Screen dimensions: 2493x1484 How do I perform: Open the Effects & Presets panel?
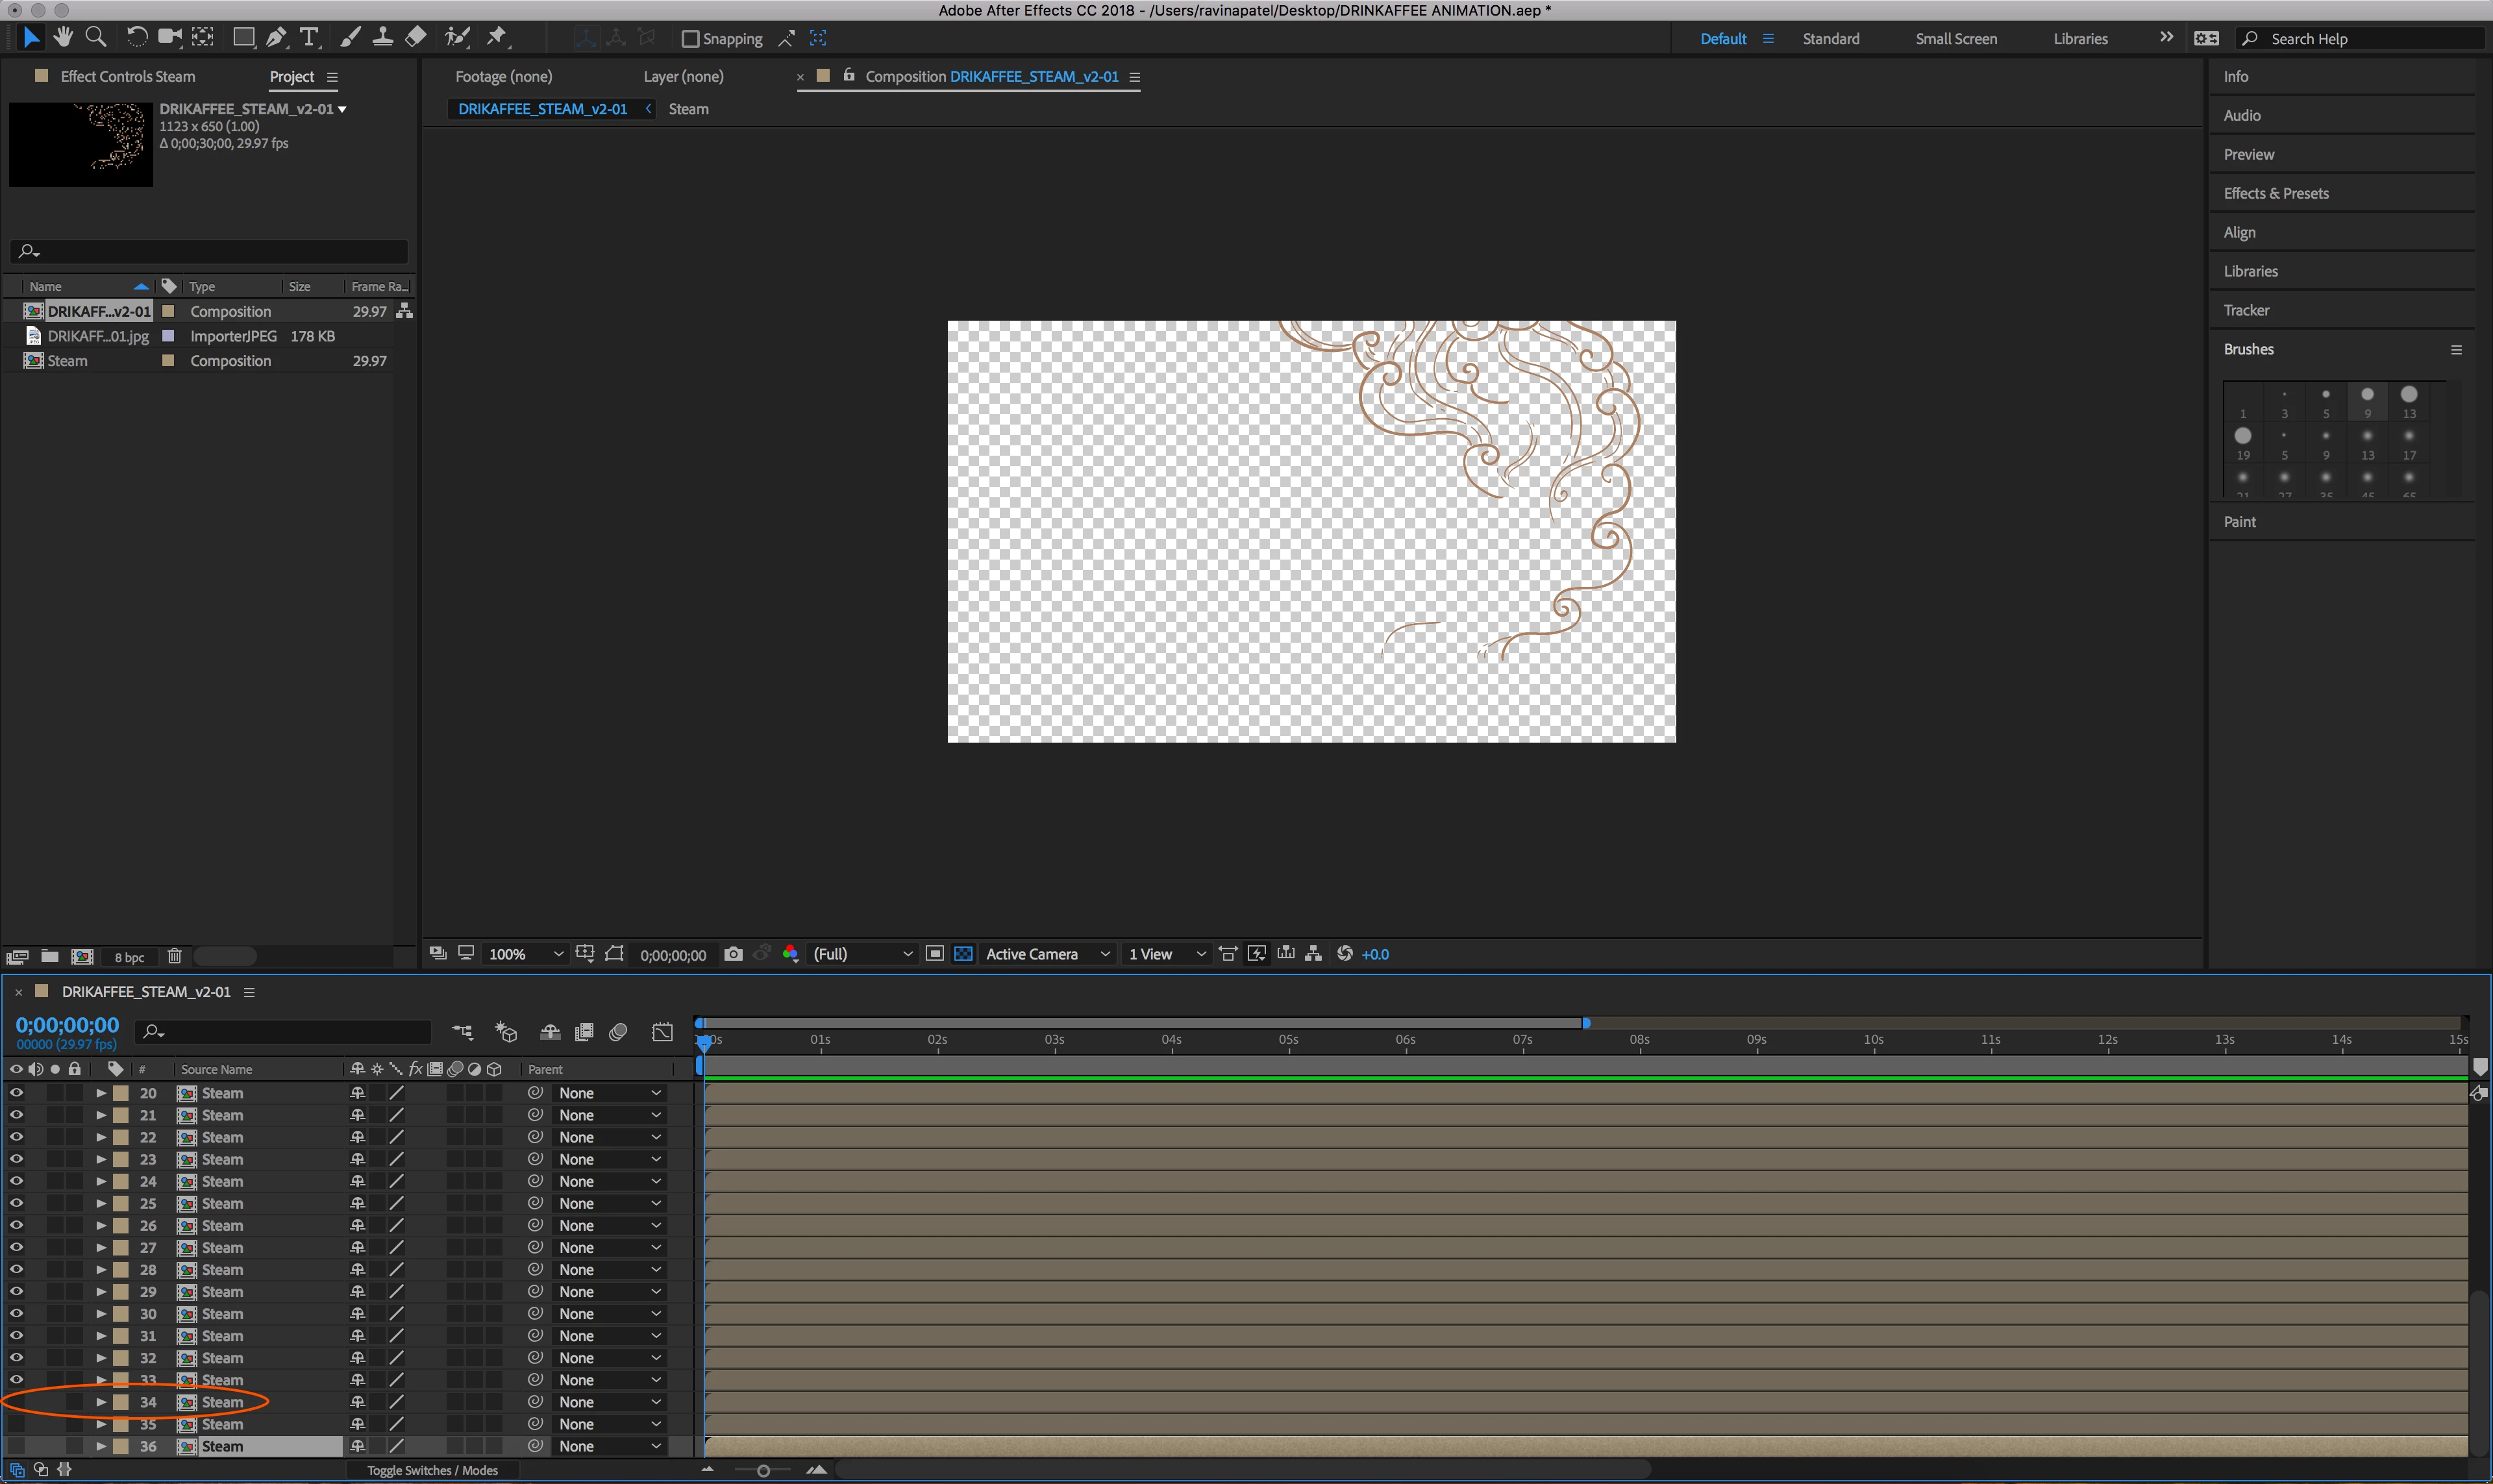point(2275,194)
